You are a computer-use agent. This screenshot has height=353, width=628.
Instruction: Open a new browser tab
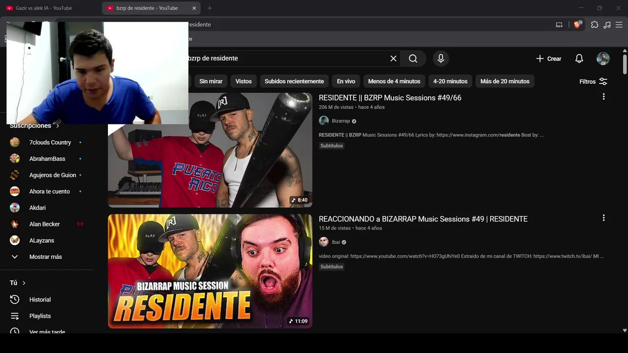(x=209, y=8)
